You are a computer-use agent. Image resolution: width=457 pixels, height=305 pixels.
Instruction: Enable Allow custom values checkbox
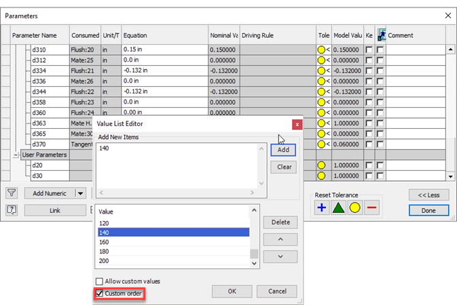[x=99, y=281]
